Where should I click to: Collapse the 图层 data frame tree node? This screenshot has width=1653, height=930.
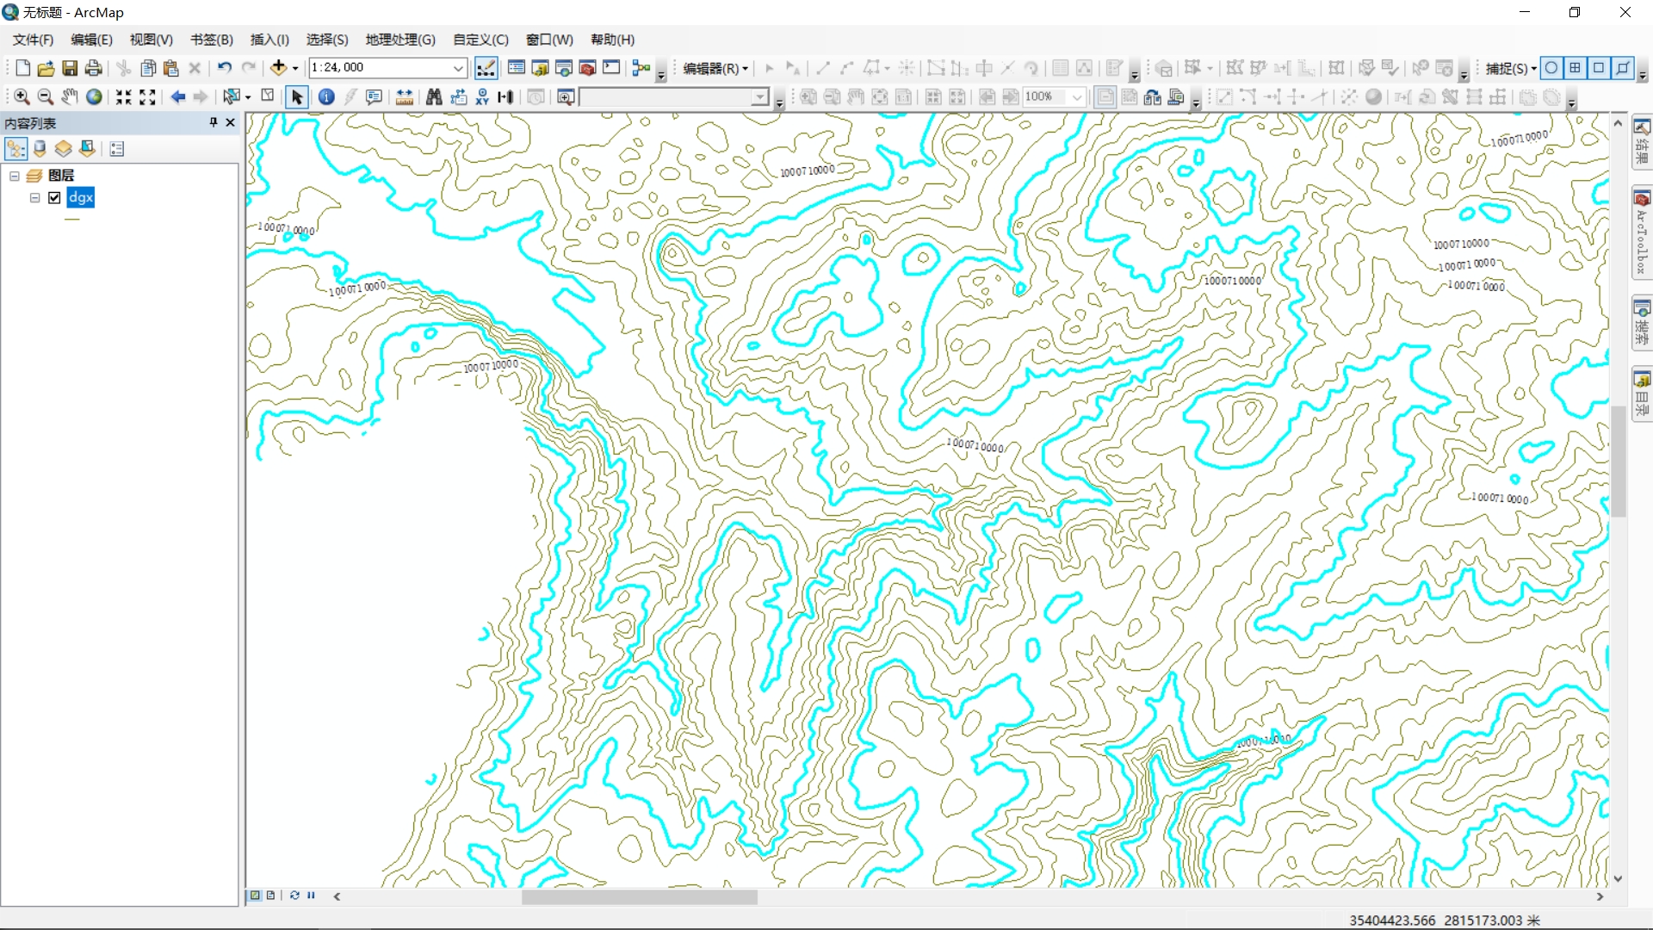point(15,176)
